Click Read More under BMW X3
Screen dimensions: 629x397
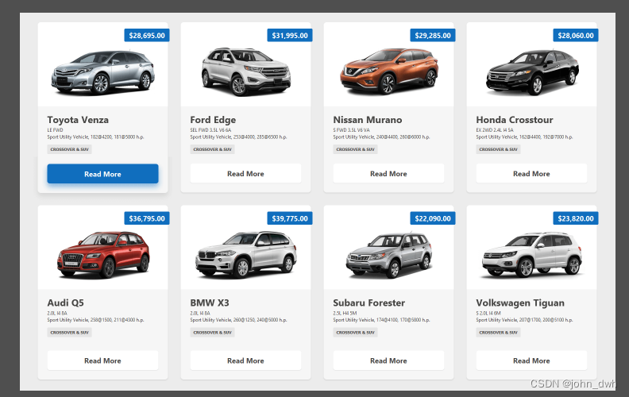[x=245, y=360]
